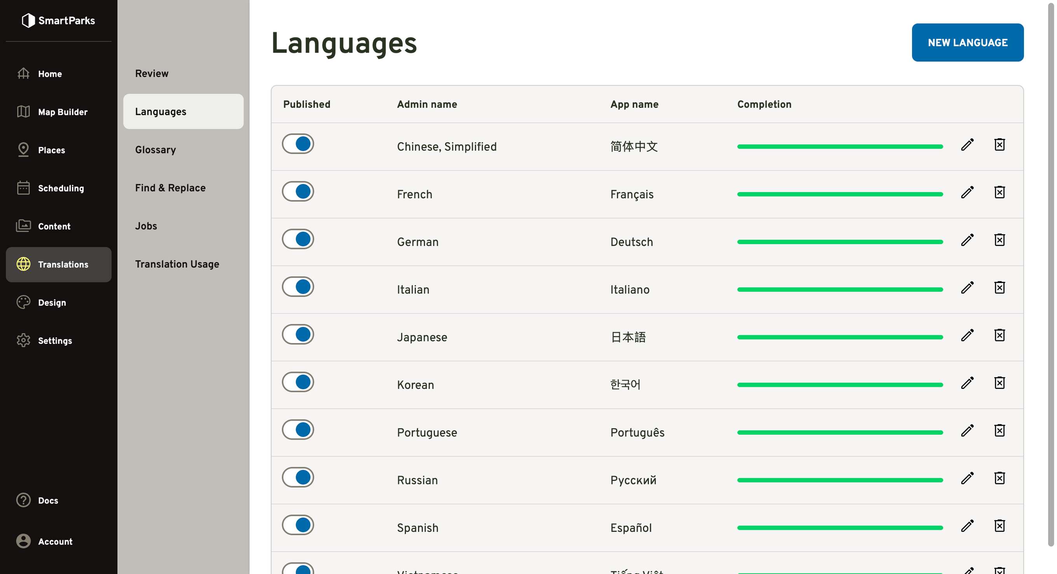Open Settings gear in sidebar
This screenshot has width=1057, height=574.
coord(59,340)
